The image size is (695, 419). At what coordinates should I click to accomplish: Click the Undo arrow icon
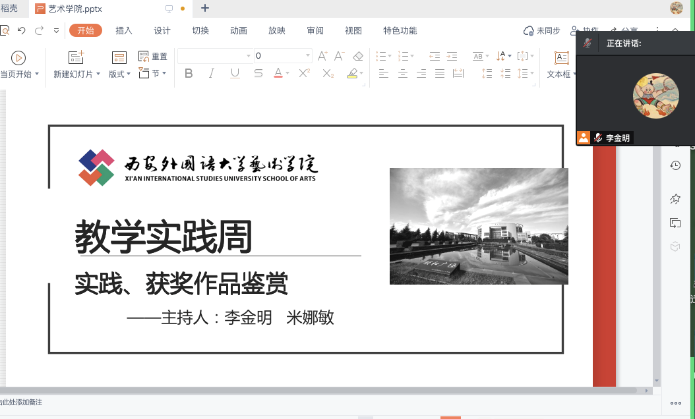[22, 30]
